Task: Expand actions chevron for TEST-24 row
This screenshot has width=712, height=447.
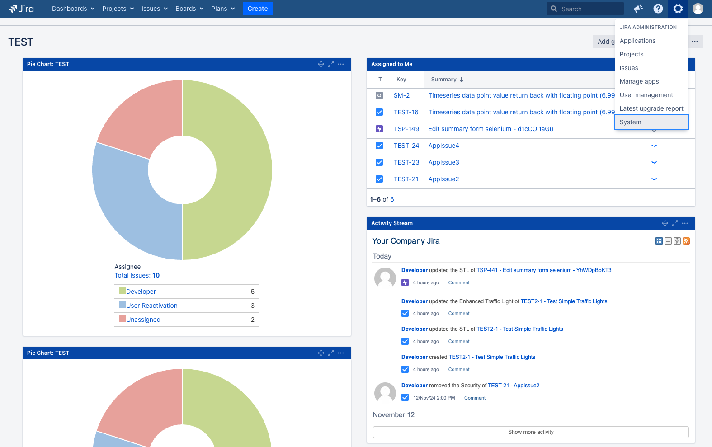Action: coord(654,146)
